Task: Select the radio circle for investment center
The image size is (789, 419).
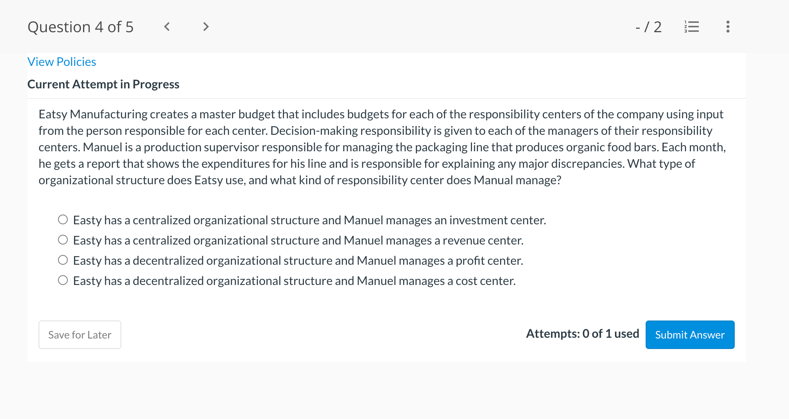Action: point(63,219)
